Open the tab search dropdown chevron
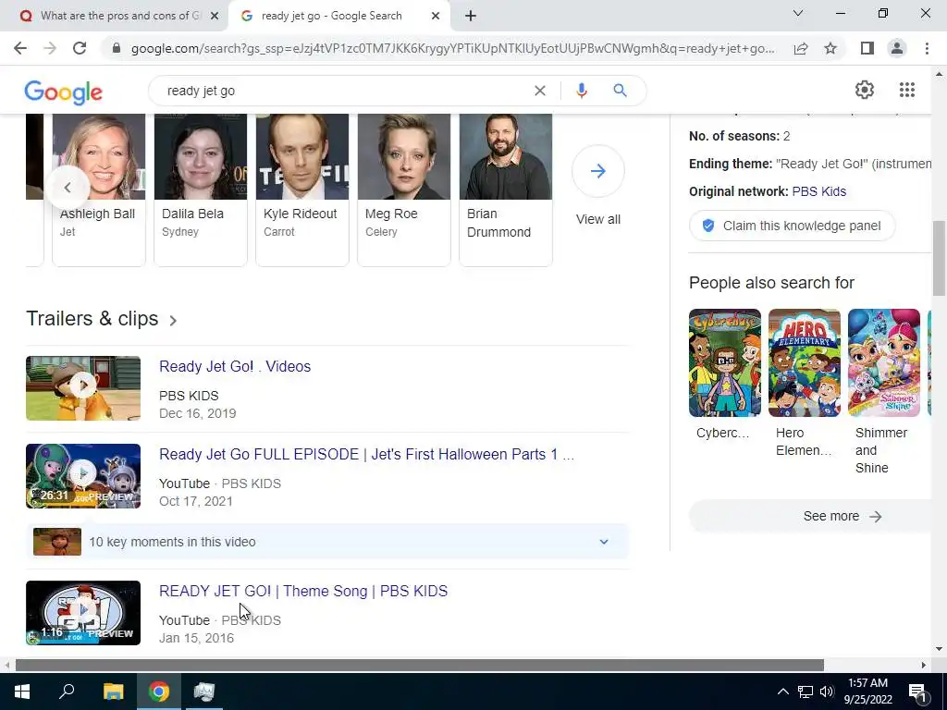Image resolution: width=947 pixels, height=710 pixels. (798, 13)
